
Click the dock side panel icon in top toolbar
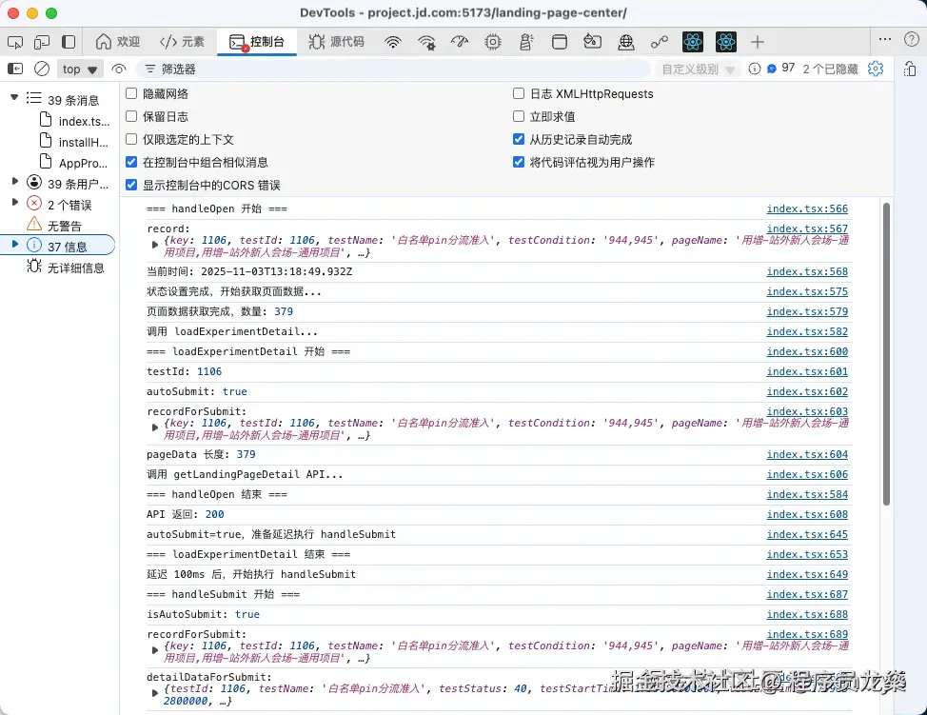click(69, 42)
